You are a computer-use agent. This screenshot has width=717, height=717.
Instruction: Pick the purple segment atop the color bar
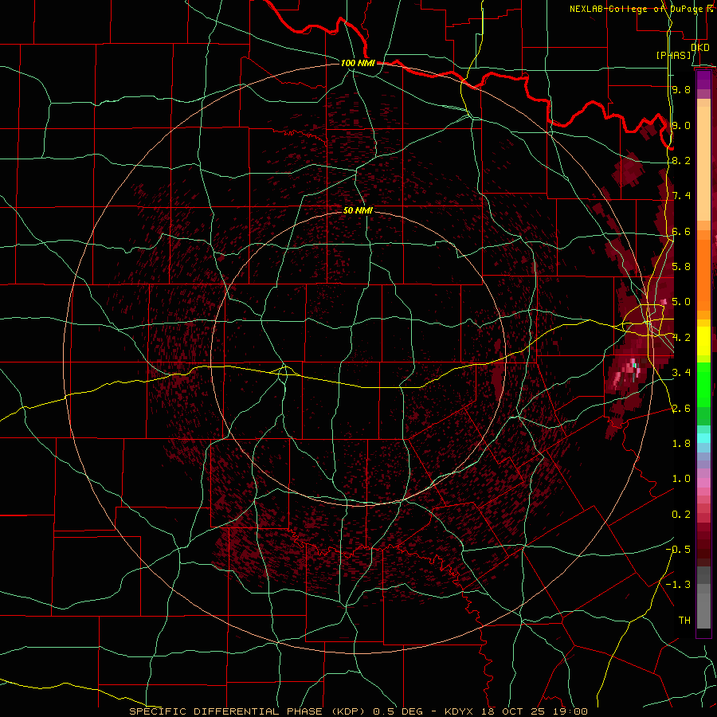pyautogui.click(x=703, y=80)
